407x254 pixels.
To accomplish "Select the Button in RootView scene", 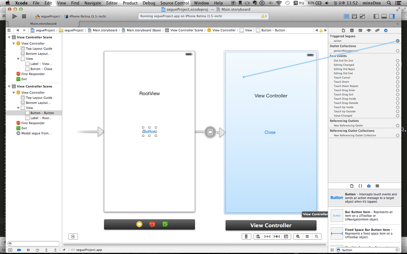I will pyautogui.click(x=150, y=132).
